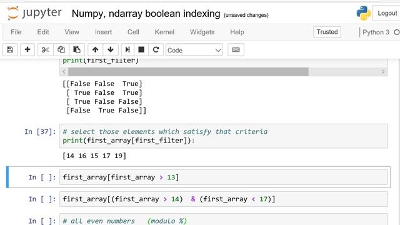Open the Insert menu
The image size is (400, 225).
[x=103, y=32]
